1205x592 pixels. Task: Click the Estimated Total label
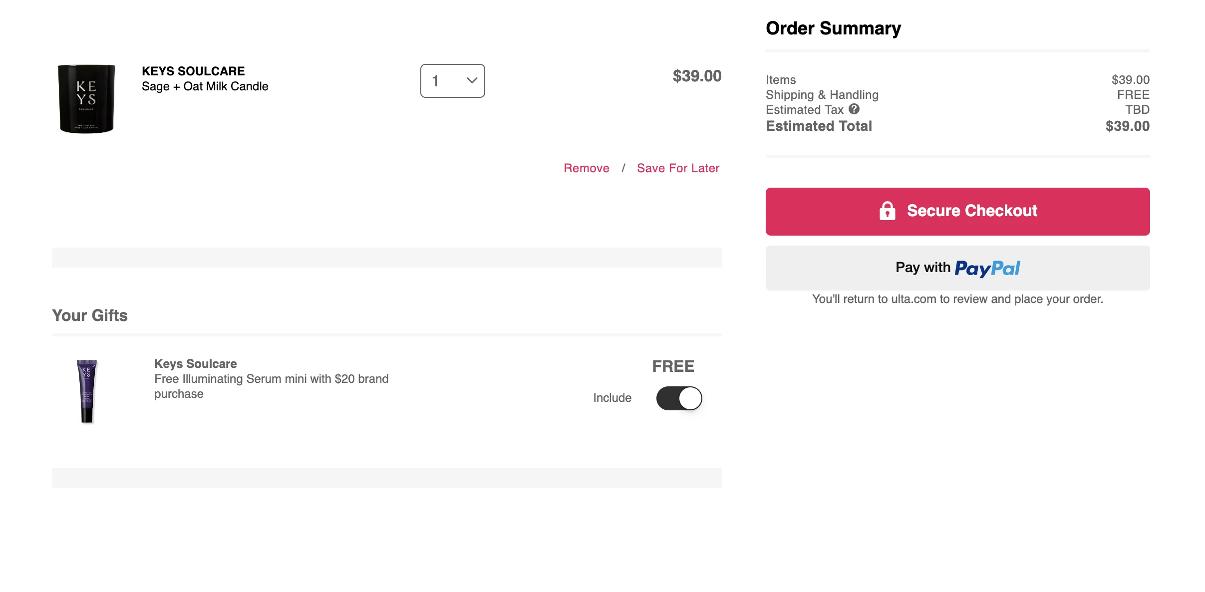819,126
